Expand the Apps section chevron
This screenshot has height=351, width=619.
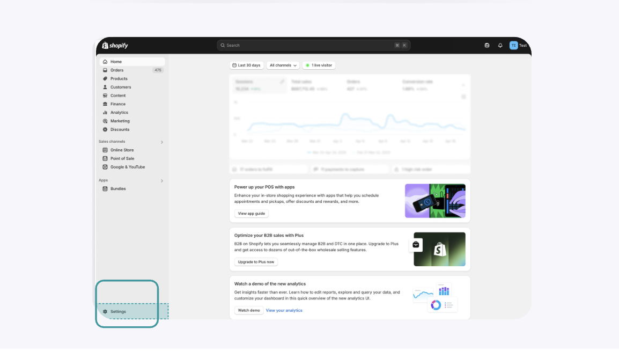162,181
